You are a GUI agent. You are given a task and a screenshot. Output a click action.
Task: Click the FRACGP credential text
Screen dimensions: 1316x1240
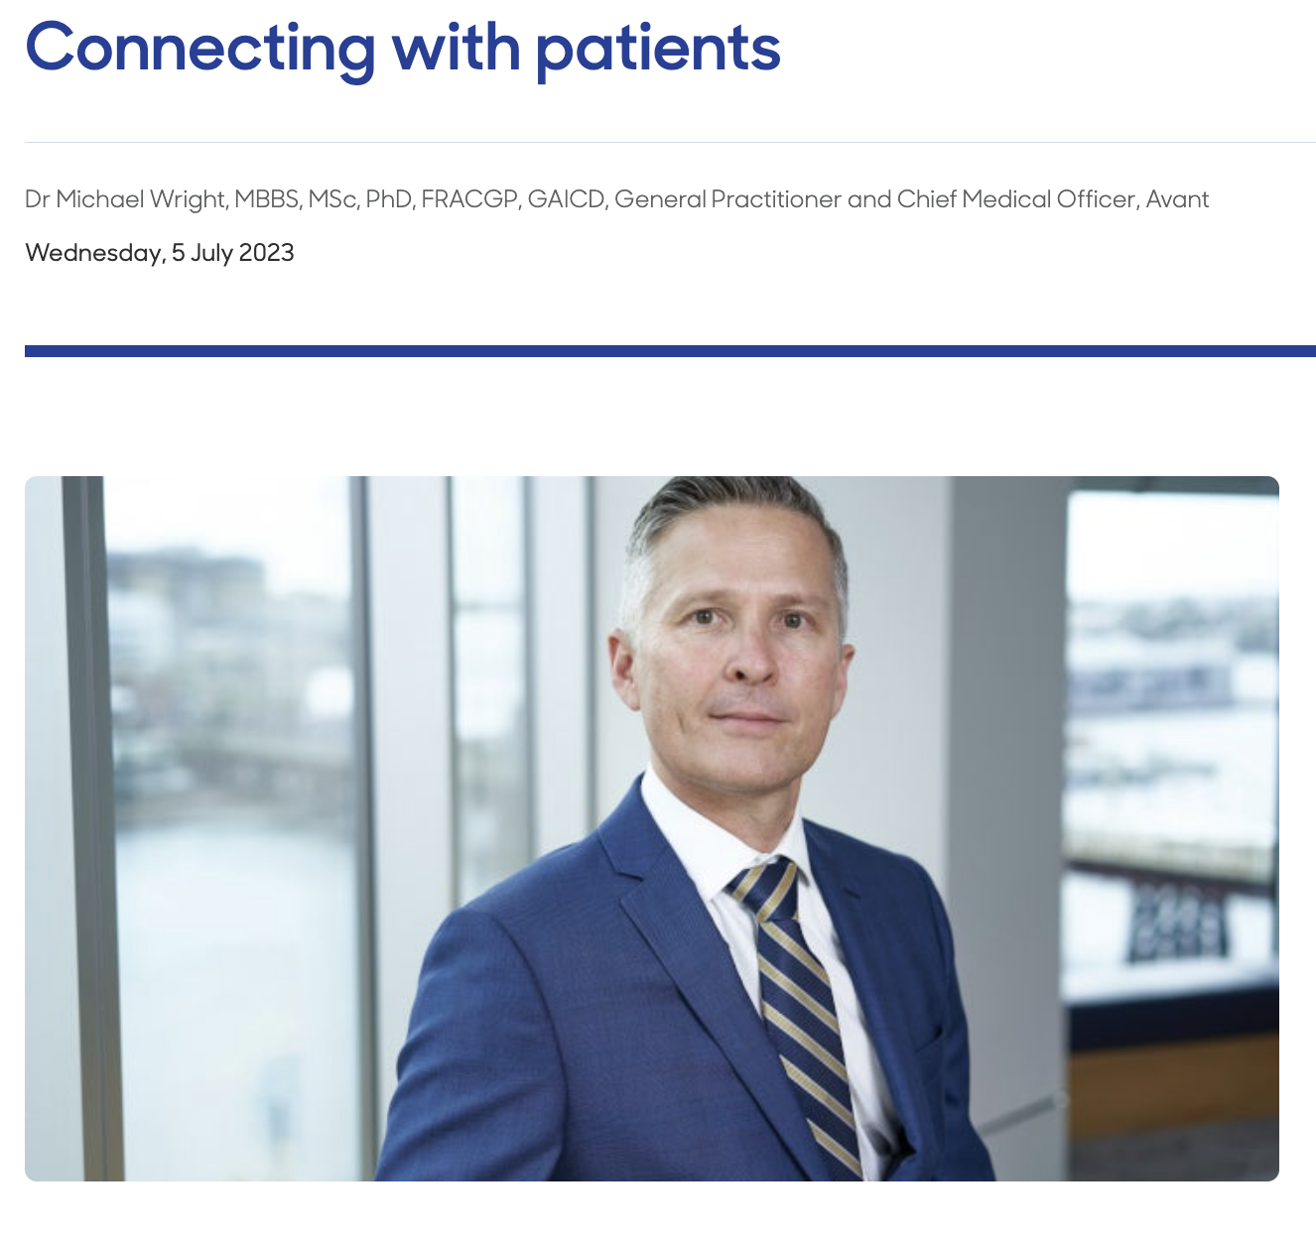click(469, 199)
